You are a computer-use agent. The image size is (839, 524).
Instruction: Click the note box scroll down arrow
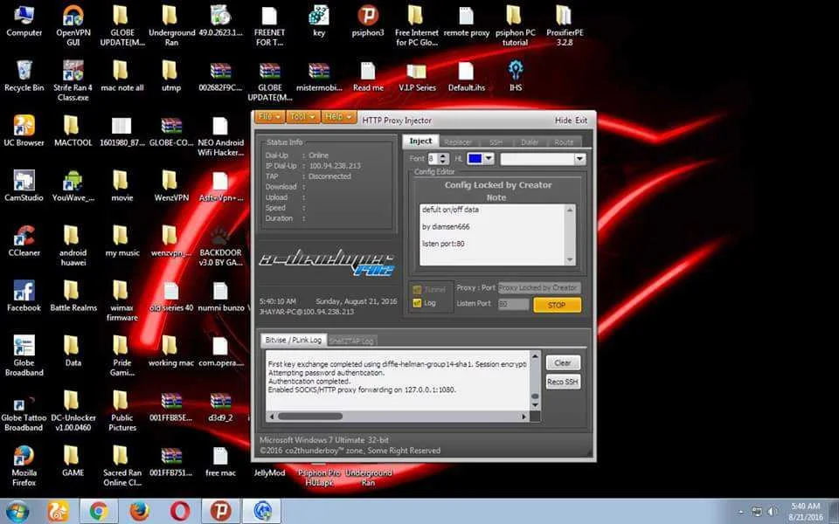570,260
